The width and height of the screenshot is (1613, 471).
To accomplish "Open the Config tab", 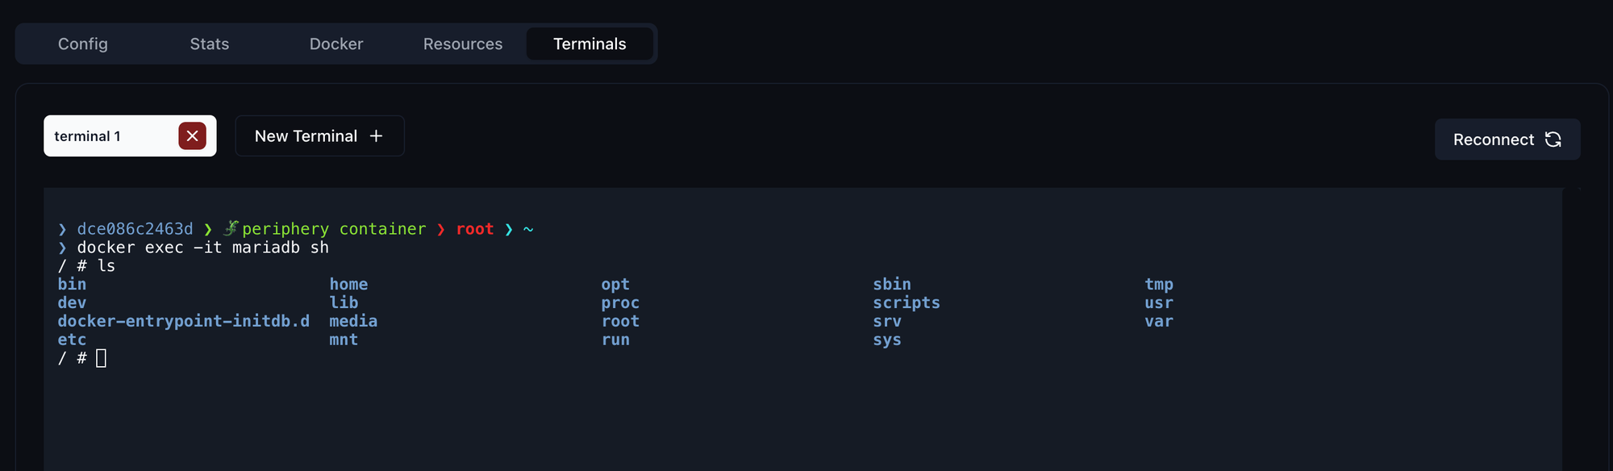I will point(83,44).
